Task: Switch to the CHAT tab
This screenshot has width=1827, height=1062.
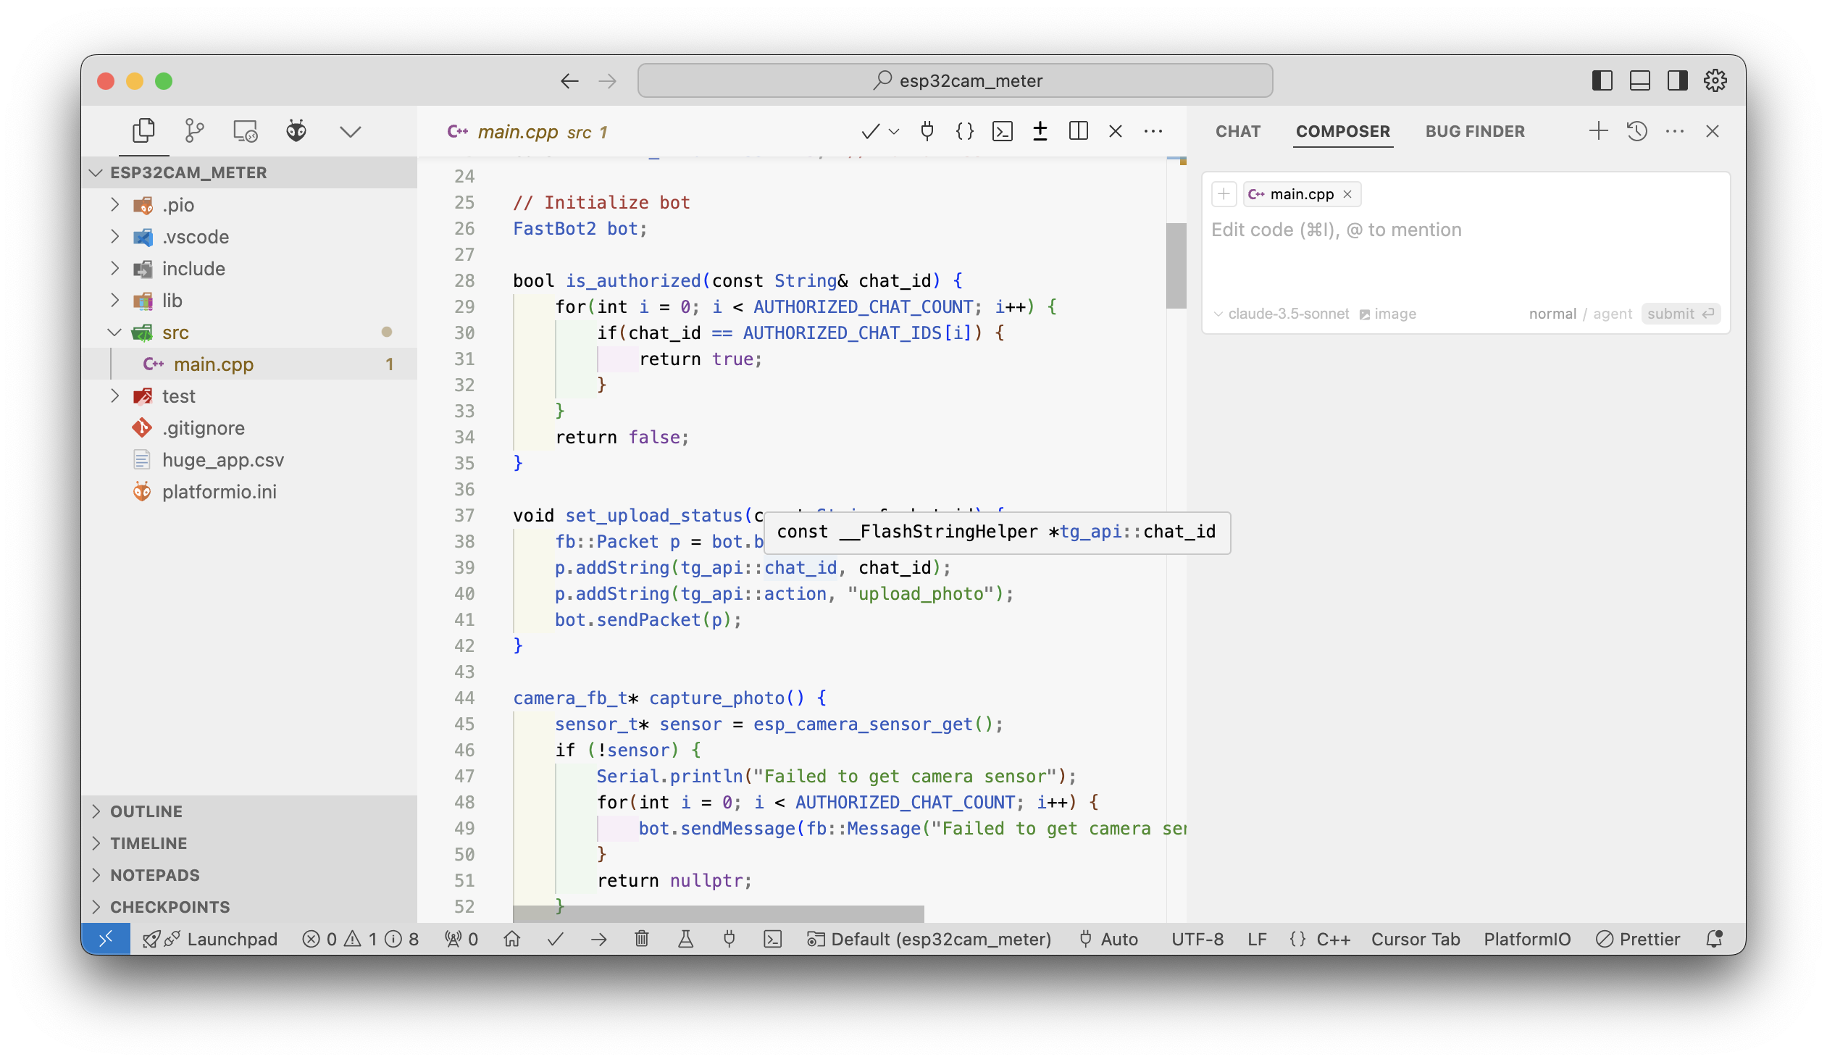Action: click(x=1238, y=131)
